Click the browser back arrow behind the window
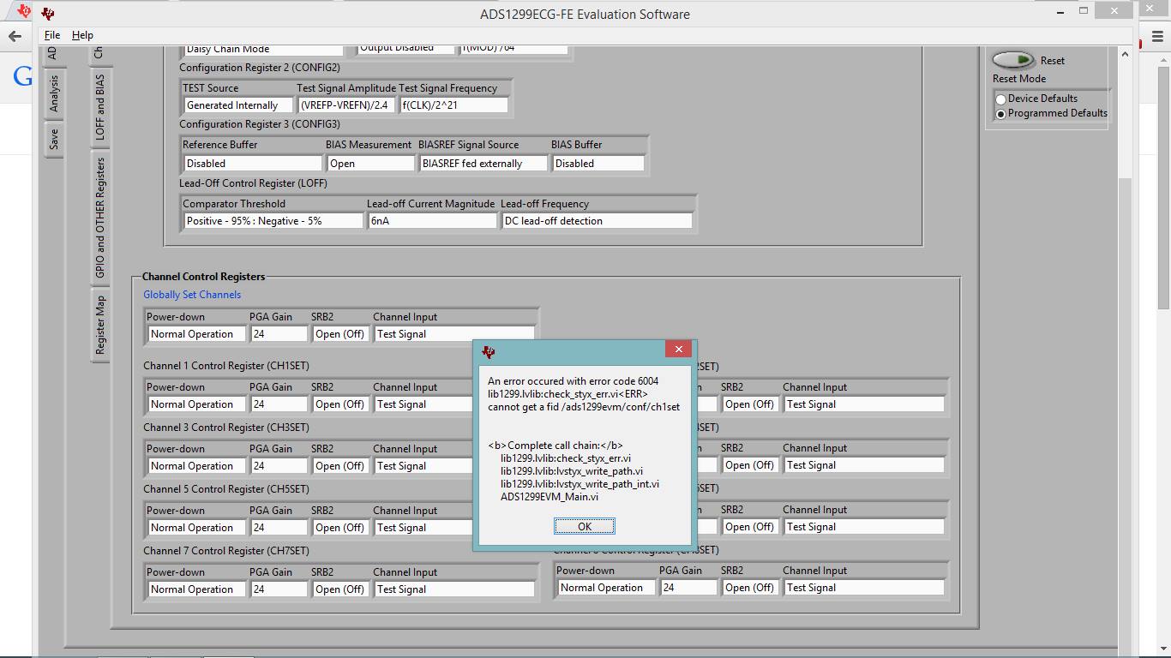Image resolution: width=1171 pixels, height=658 pixels. [15, 36]
